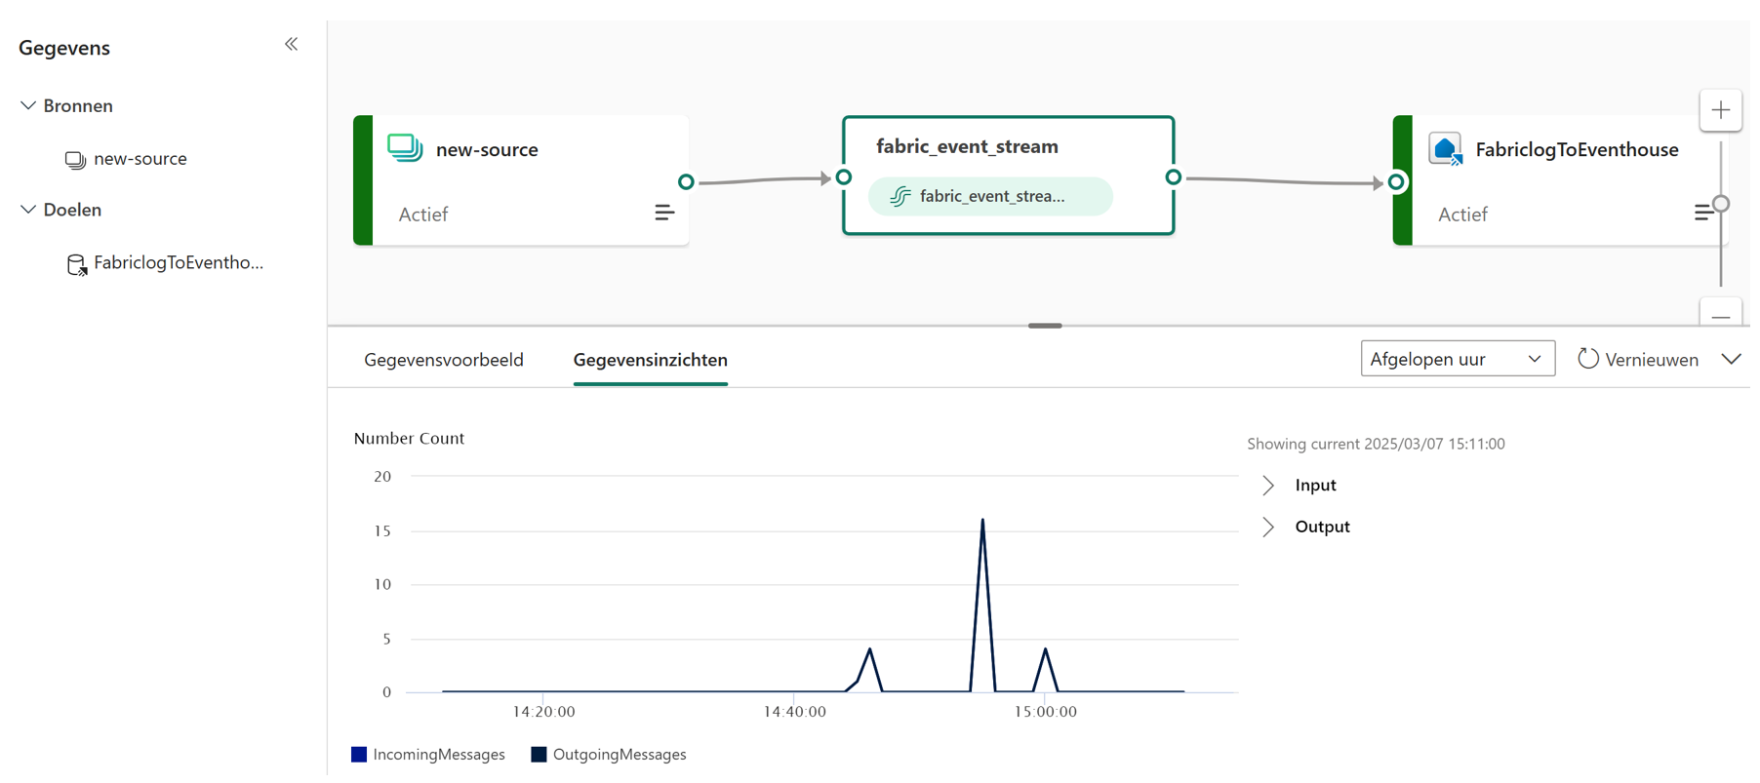Open the Afgelopen uur time range dropdown

(x=1458, y=359)
